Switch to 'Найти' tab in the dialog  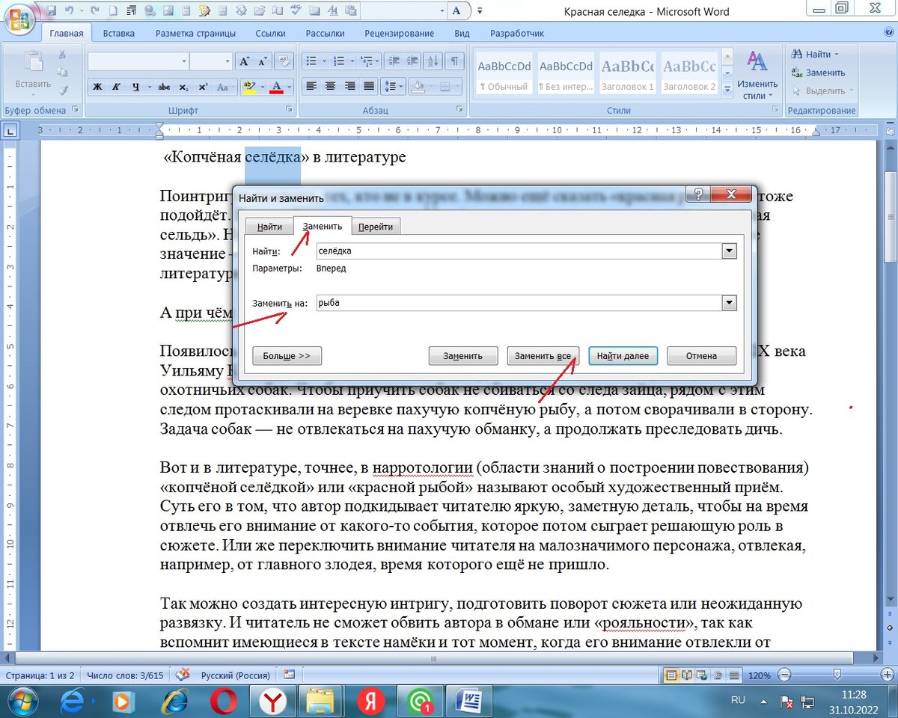tap(269, 227)
